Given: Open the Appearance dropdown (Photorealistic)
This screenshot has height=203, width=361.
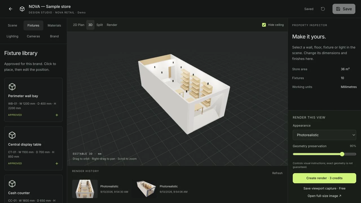Looking at the screenshot, I should [x=324, y=135].
